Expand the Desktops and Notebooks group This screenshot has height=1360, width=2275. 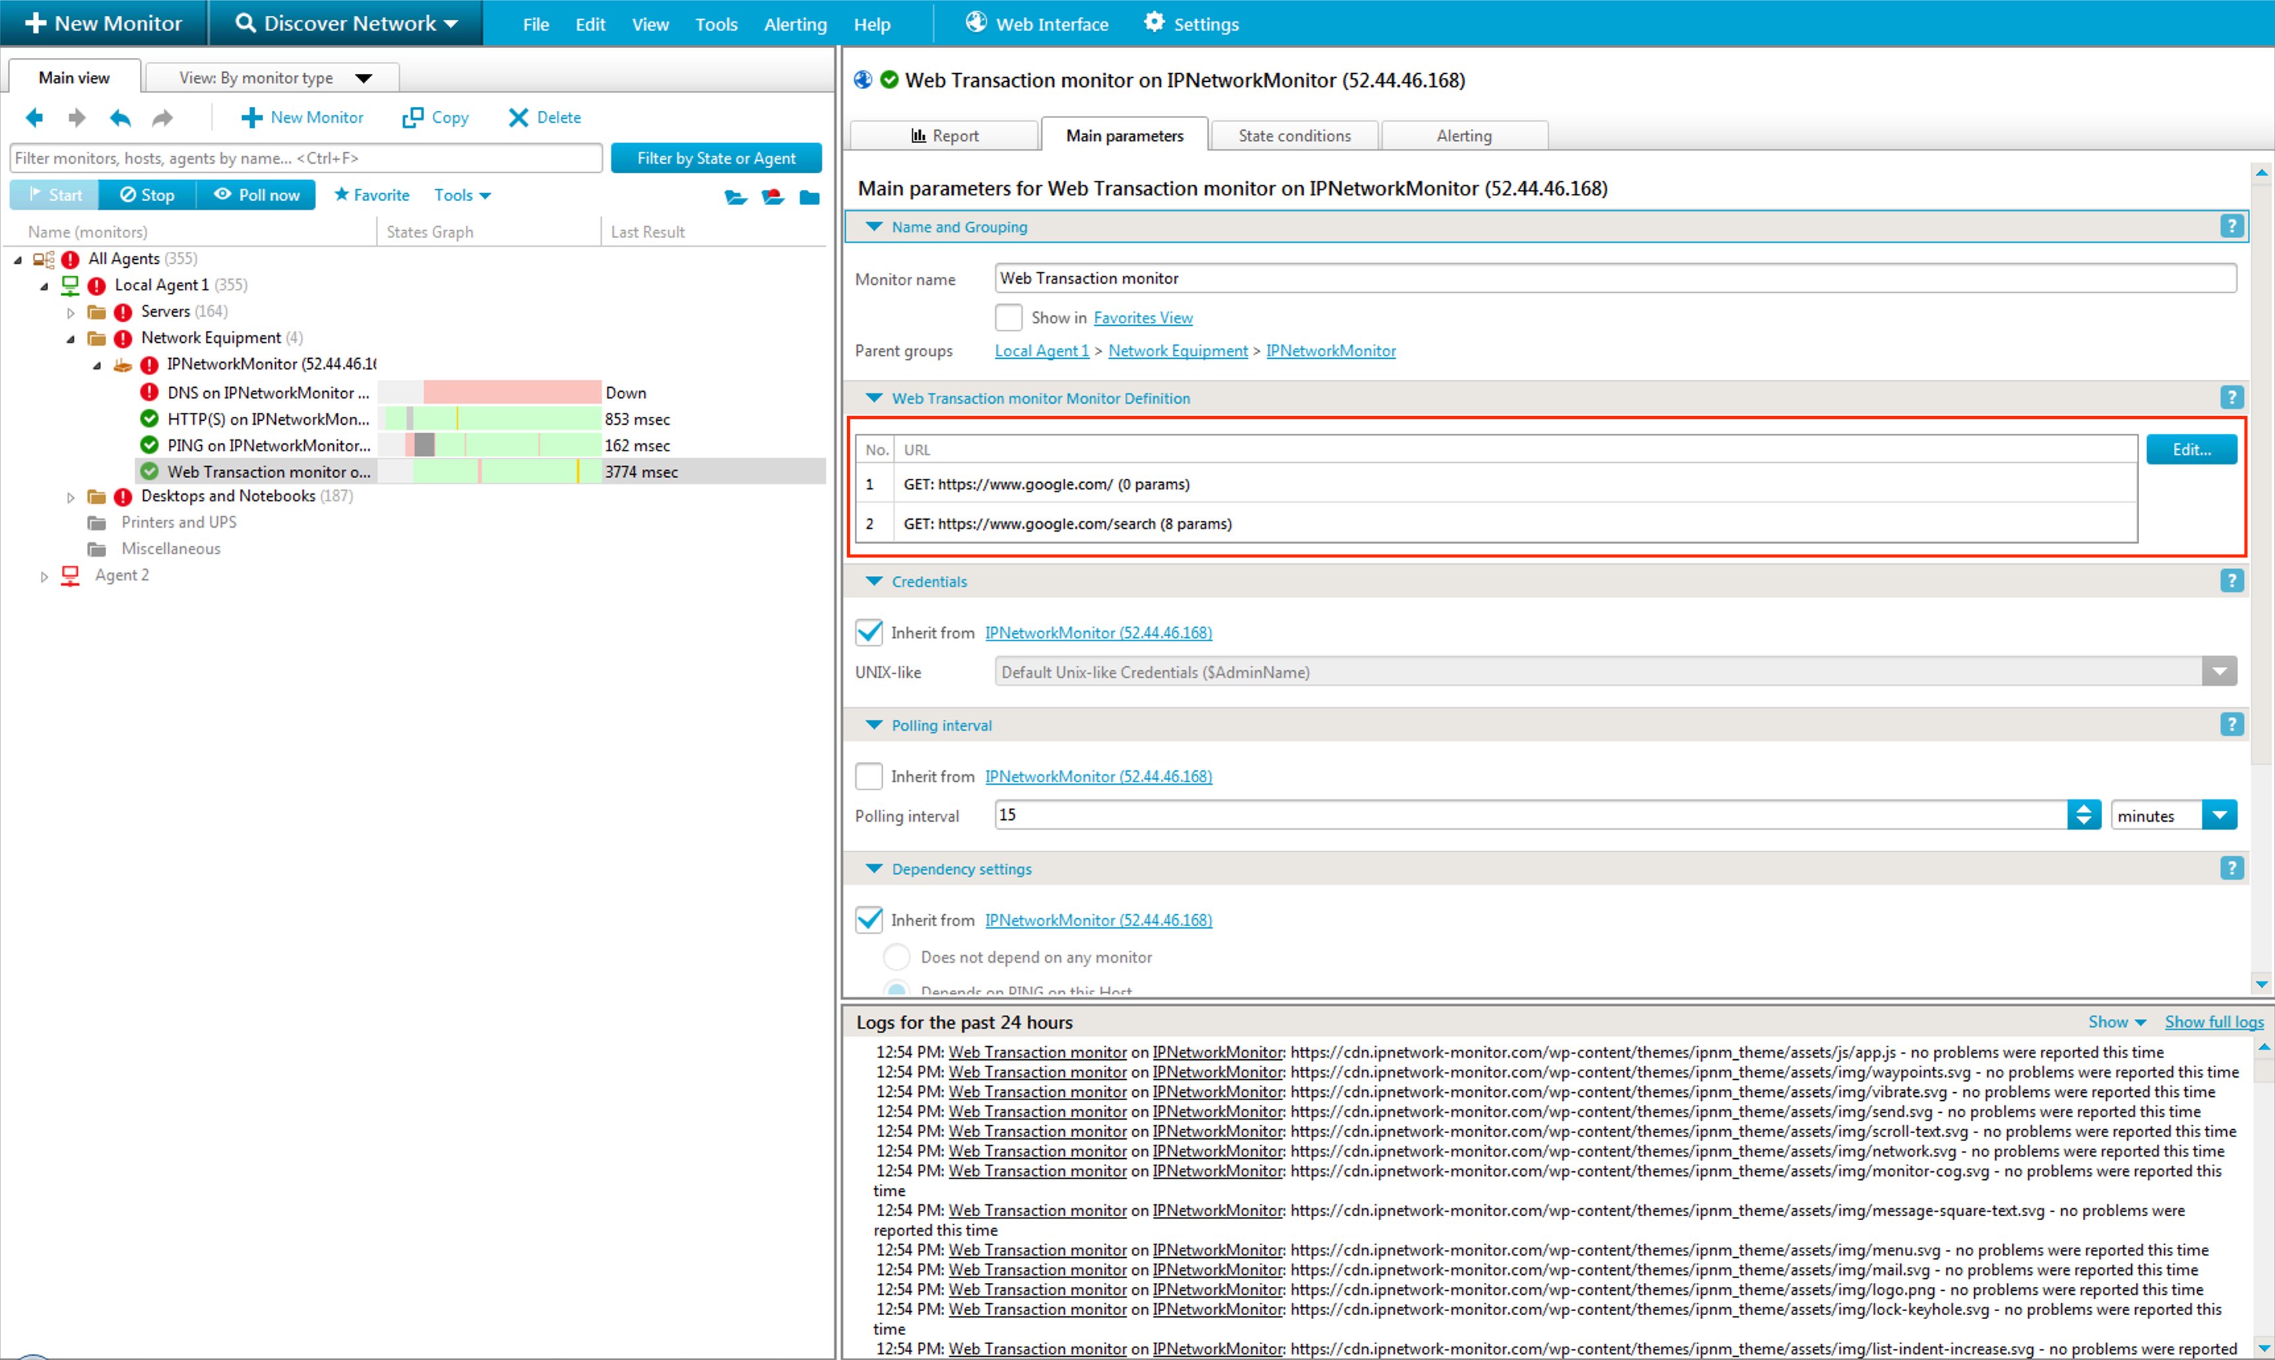click(71, 497)
